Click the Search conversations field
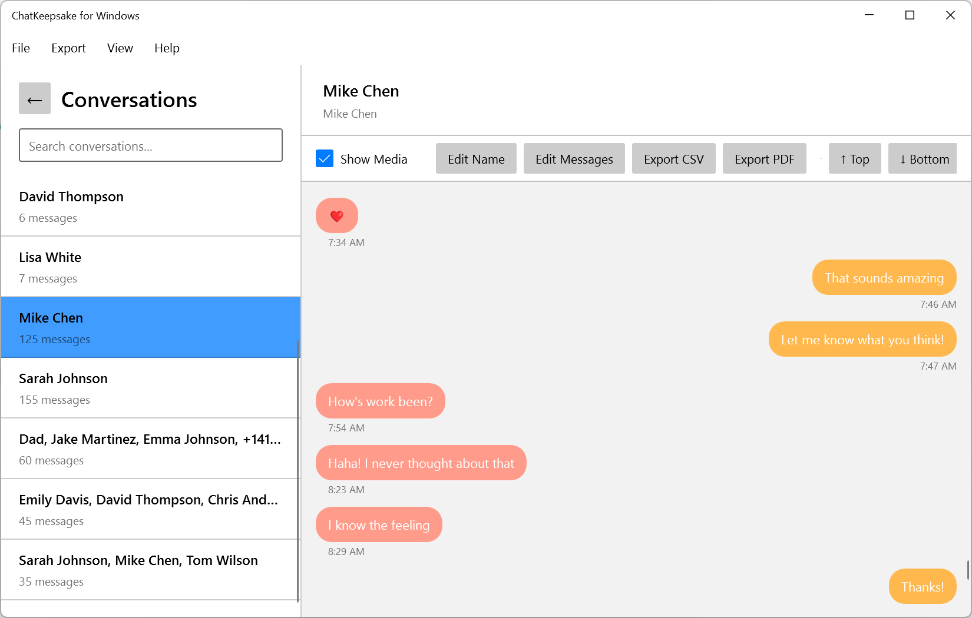The height and width of the screenshot is (618, 972). [x=151, y=145]
